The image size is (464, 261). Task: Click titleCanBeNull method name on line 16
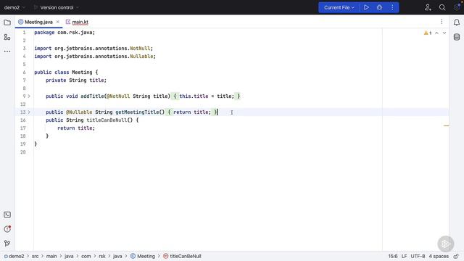pos(107,120)
